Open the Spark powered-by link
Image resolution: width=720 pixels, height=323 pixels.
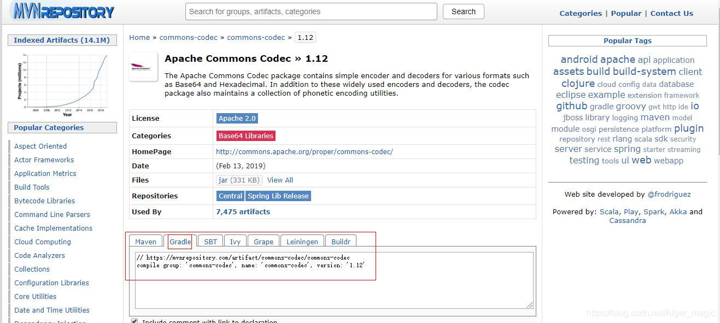click(654, 212)
